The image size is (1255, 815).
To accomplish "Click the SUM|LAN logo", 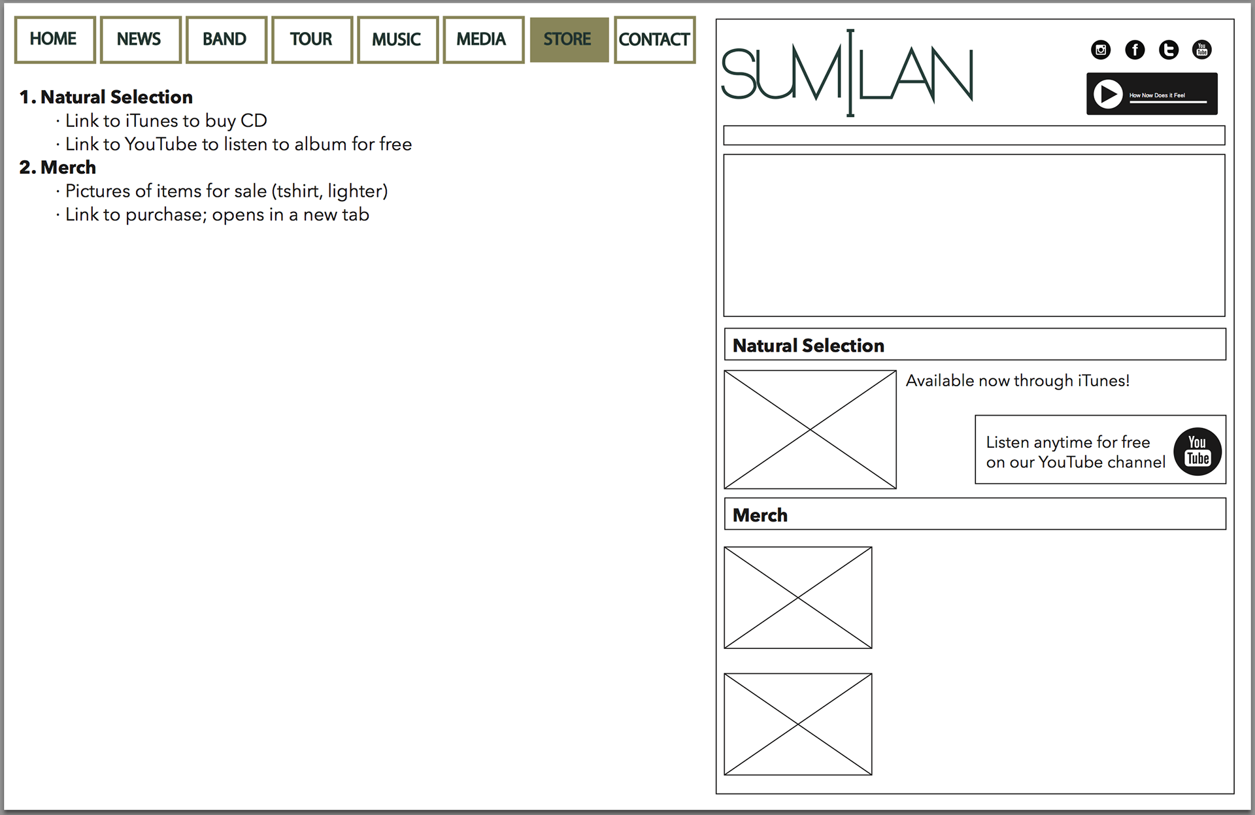I will click(847, 74).
